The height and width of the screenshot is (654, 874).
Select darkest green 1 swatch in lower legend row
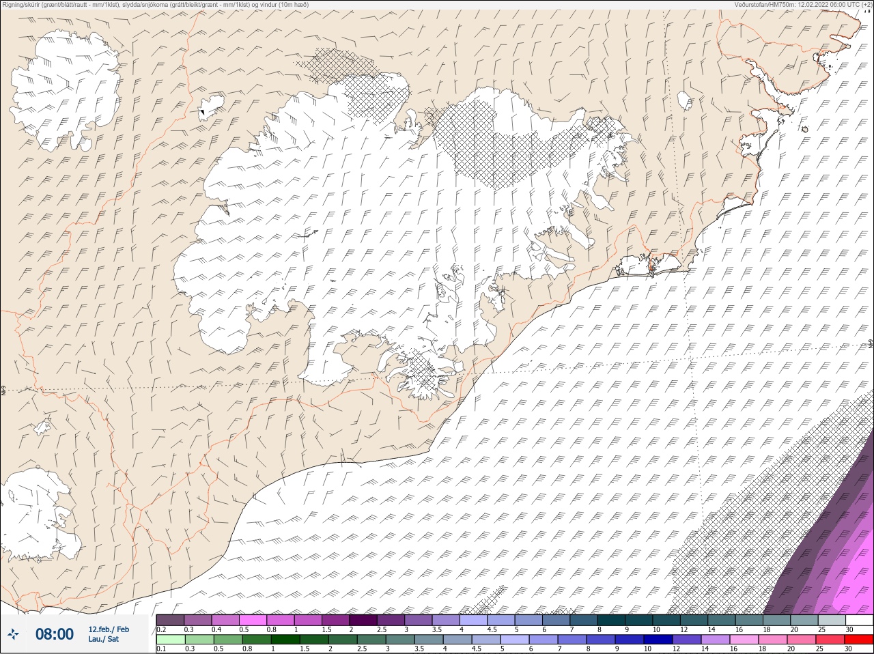point(285,640)
